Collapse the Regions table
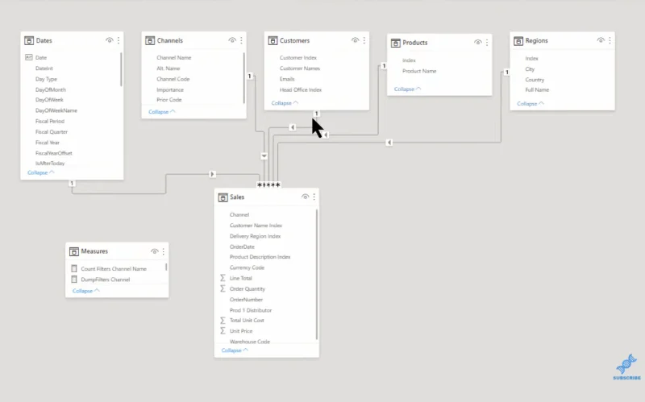This screenshot has width=645, height=402. [x=531, y=104]
